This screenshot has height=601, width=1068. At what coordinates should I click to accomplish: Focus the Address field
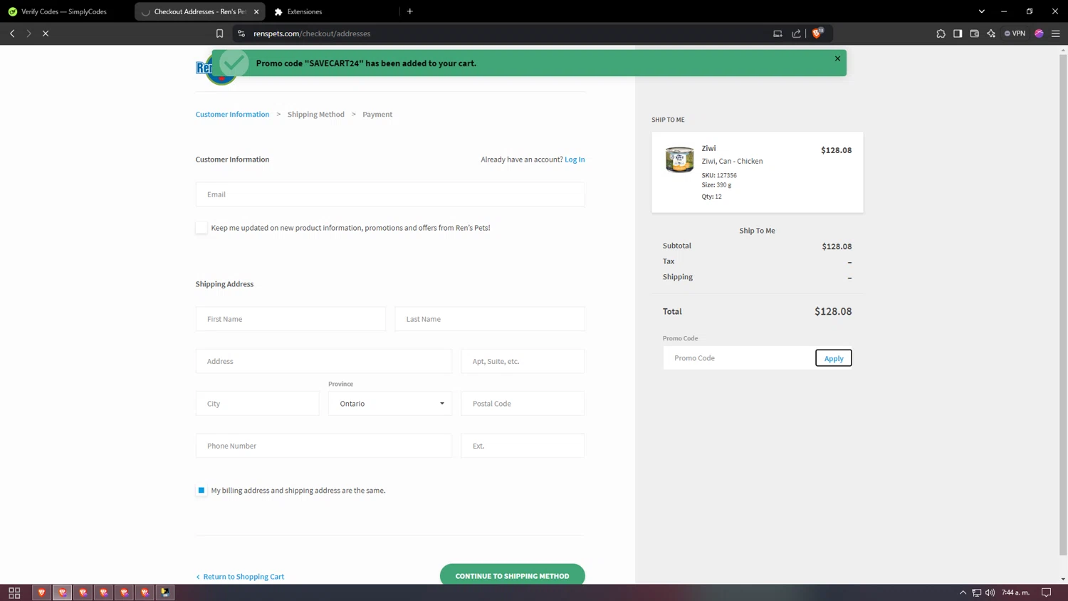coord(324,361)
